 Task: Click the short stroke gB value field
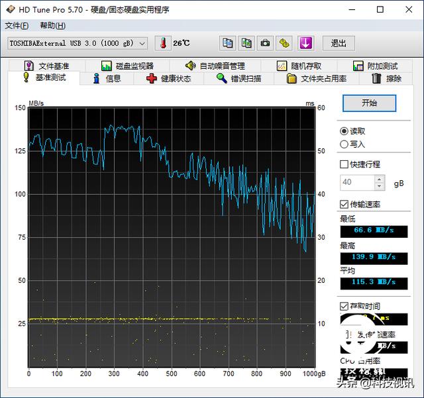point(357,183)
